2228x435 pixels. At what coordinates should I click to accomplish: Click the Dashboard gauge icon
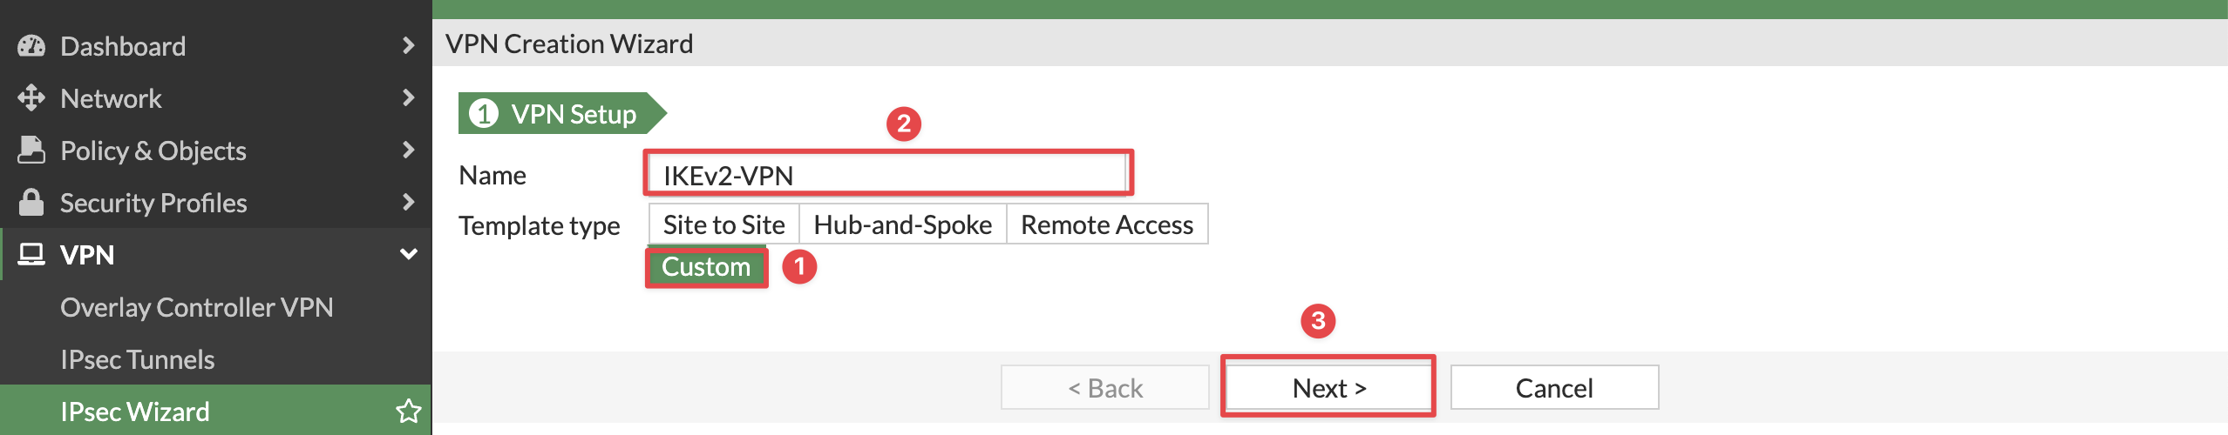31,46
